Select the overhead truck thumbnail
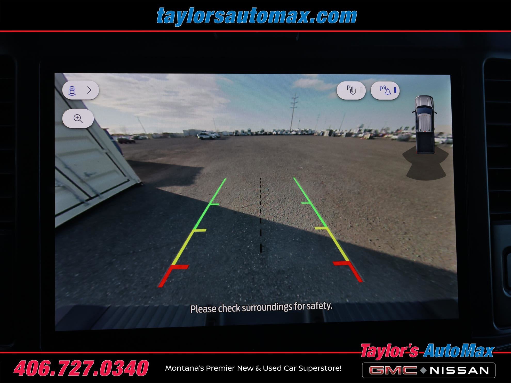The height and width of the screenshot is (383, 511). tap(425, 124)
